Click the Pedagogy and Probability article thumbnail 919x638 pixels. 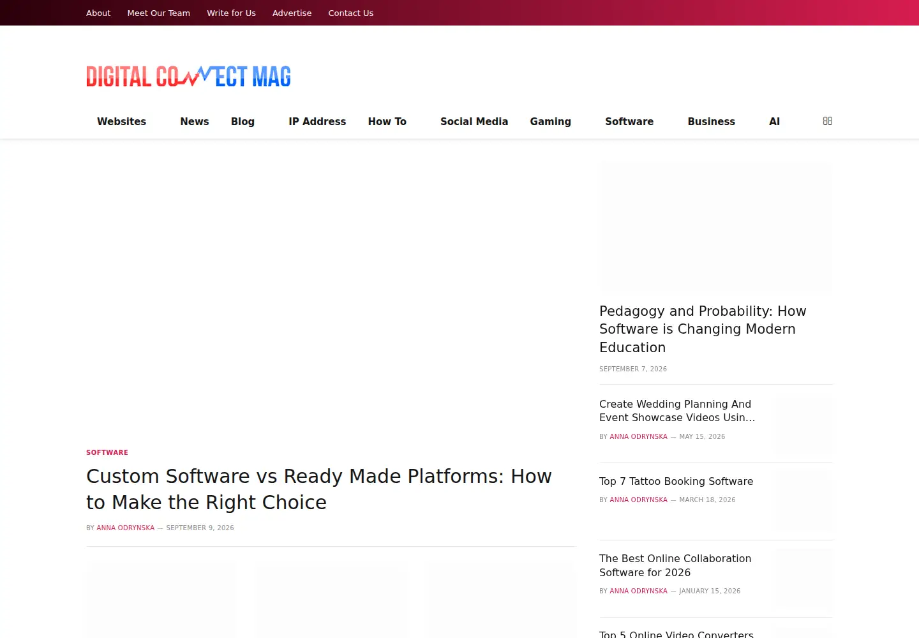[x=716, y=227]
